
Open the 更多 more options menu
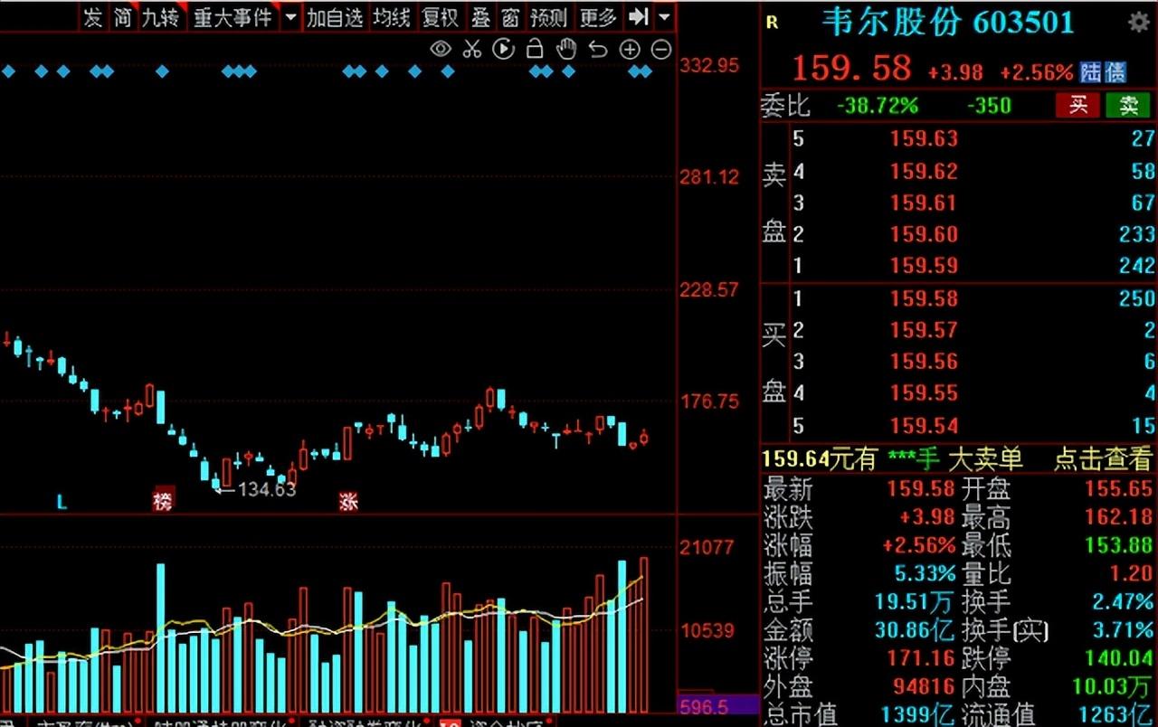point(598,16)
